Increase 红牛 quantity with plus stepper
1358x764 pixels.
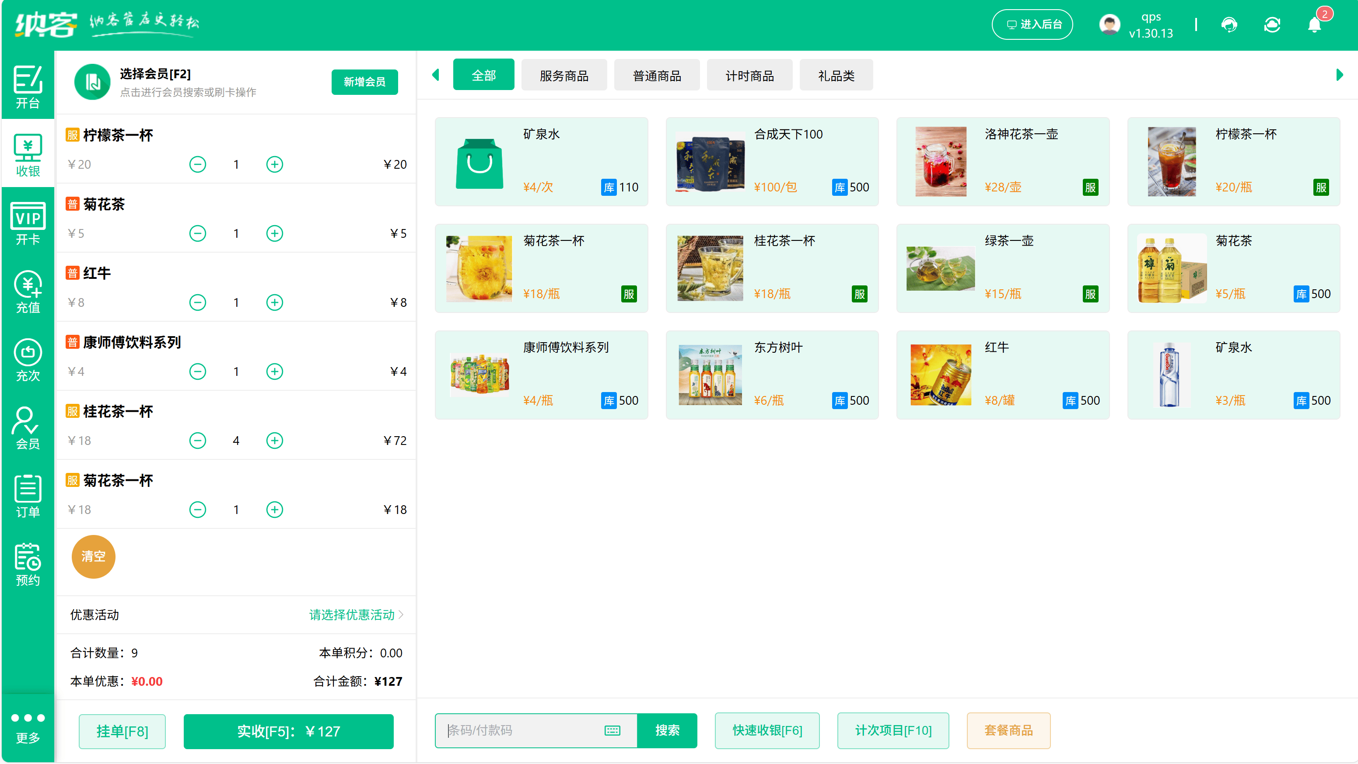coord(274,302)
